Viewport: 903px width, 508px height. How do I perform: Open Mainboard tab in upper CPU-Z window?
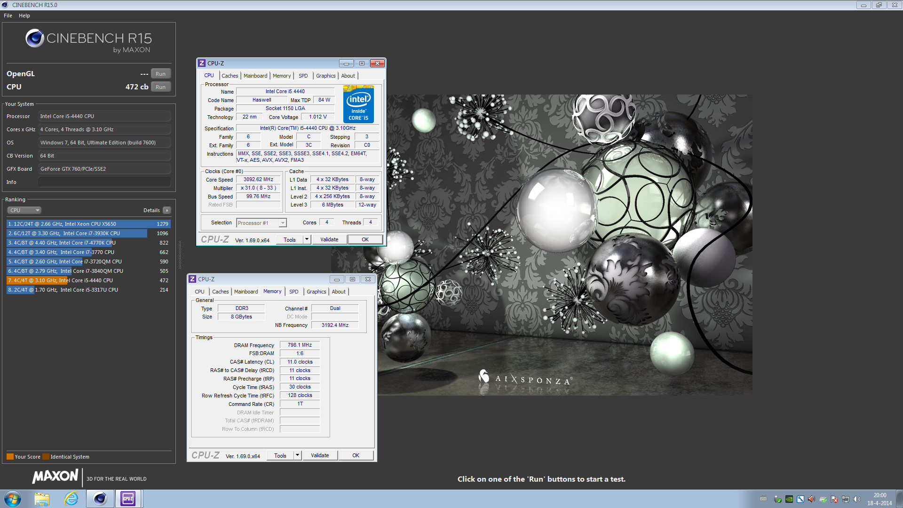pos(255,76)
